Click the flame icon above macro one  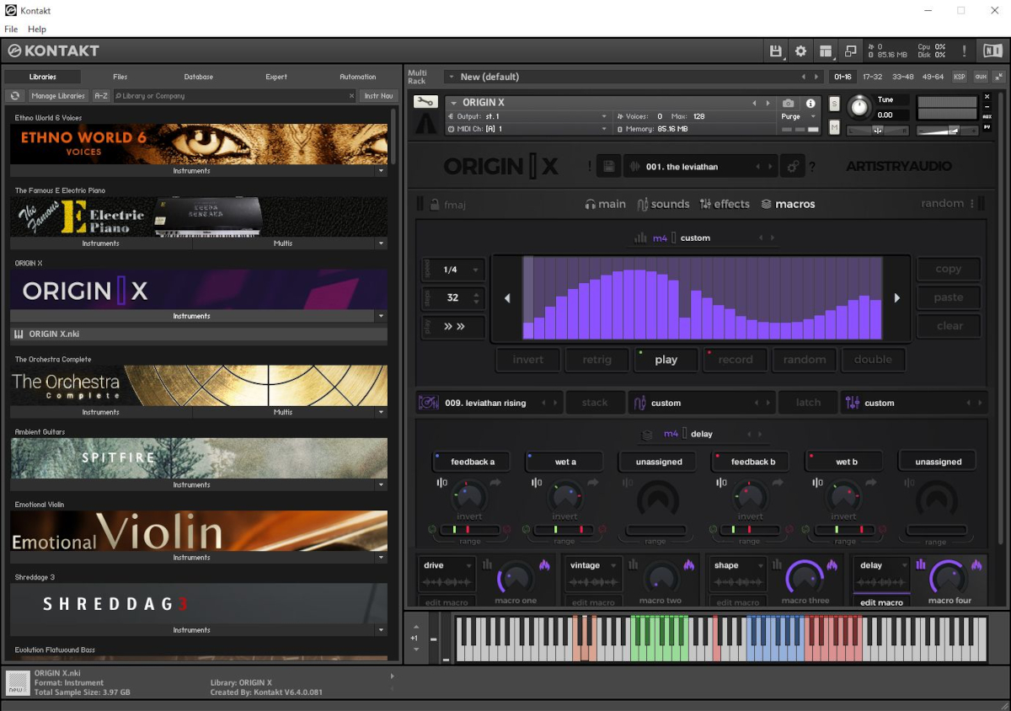(x=543, y=565)
